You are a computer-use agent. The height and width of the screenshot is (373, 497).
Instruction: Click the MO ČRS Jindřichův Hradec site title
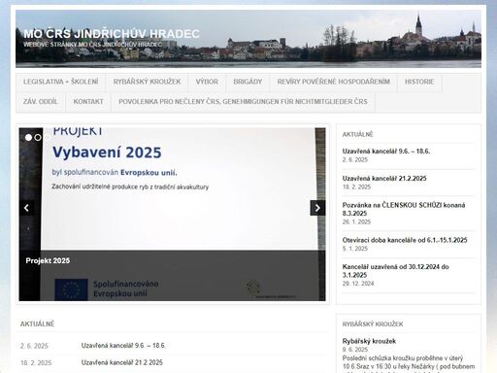click(x=112, y=34)
